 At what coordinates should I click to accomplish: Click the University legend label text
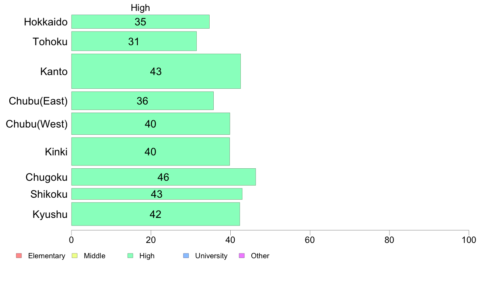pos(211,256)
